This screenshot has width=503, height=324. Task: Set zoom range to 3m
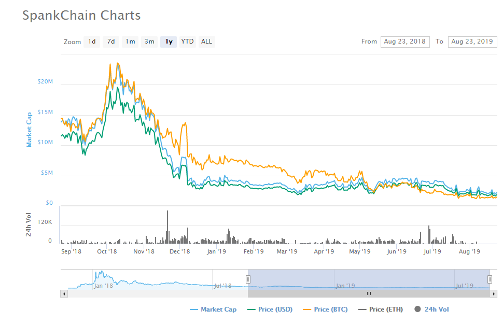click(x=149, y=41)
